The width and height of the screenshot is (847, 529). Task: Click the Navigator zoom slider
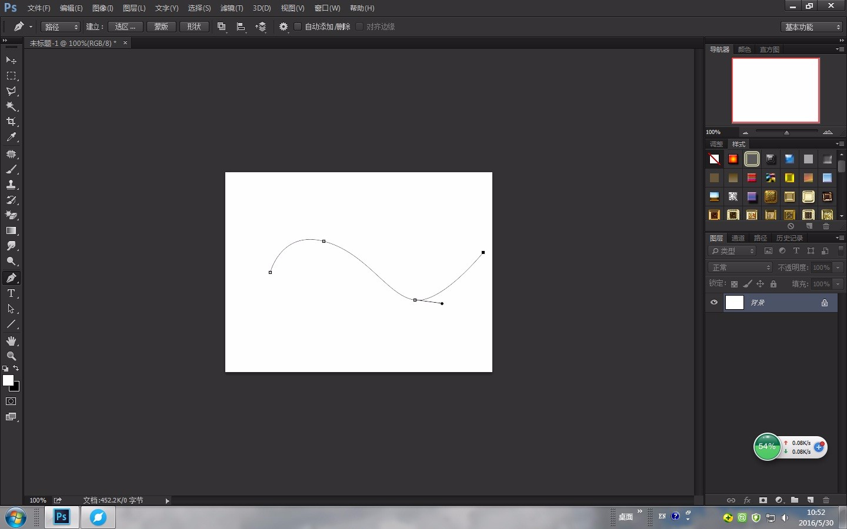point(786,132)
